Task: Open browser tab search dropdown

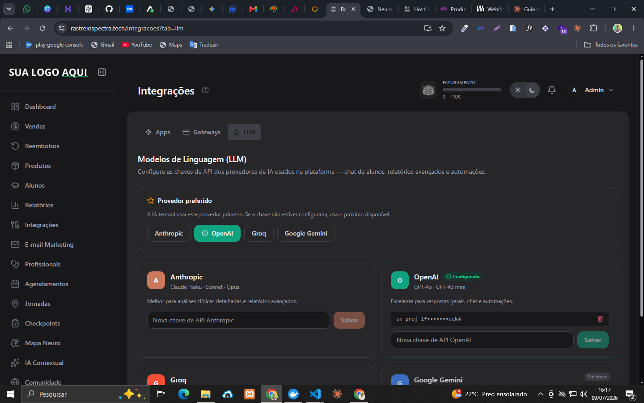Action: 9,9
